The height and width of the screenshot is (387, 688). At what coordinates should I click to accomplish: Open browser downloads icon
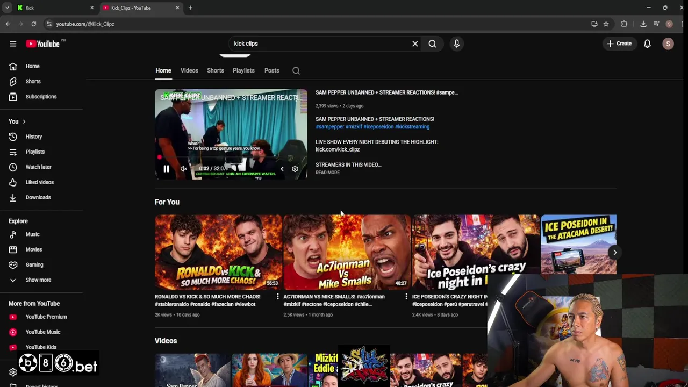click(643, 24)
